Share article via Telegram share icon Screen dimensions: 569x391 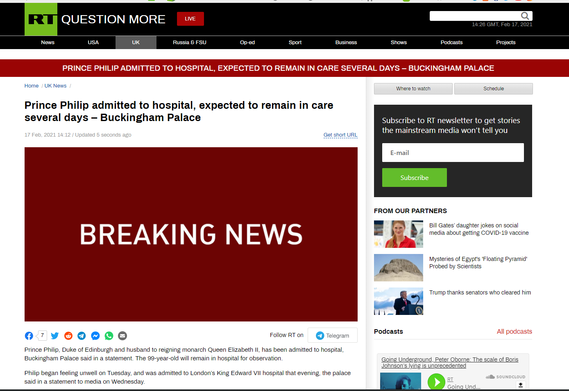coord(82,336)
